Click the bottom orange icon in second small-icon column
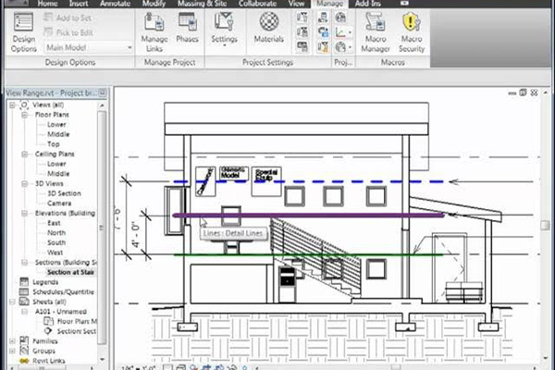 point(323,47)
